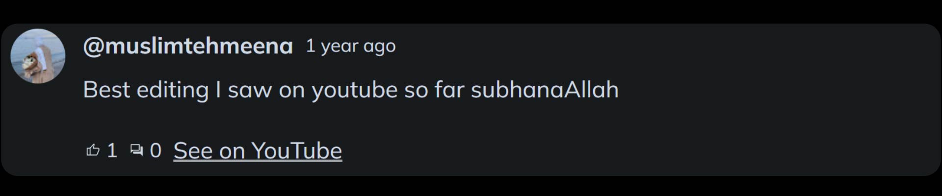Click the word "year" in the timestamp
The image size is (942, 196).
click(x=340, y=46)
